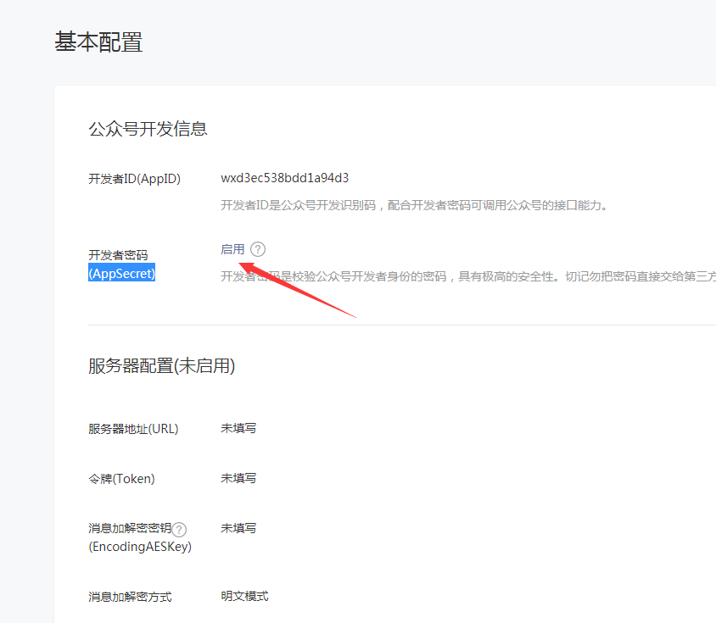Click 未填写 next to 服务器地址(URL)
716x623 pixels.
click(x=238, y=429)
